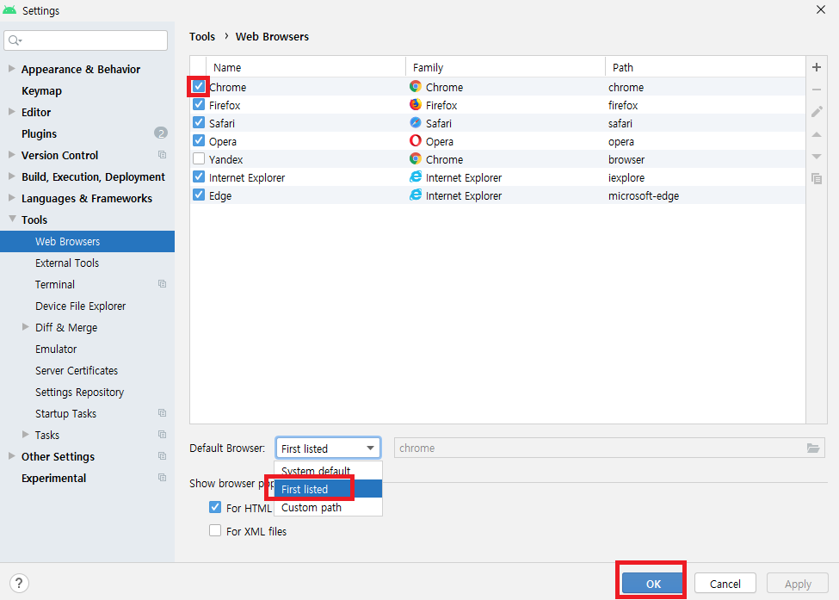Open Device File Explorer settings
Image resolution: width=839 pixels, height=600 pixels.
click(x=80, y=306)
